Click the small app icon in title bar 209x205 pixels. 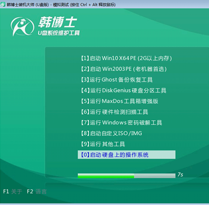[x=2, y=4]
